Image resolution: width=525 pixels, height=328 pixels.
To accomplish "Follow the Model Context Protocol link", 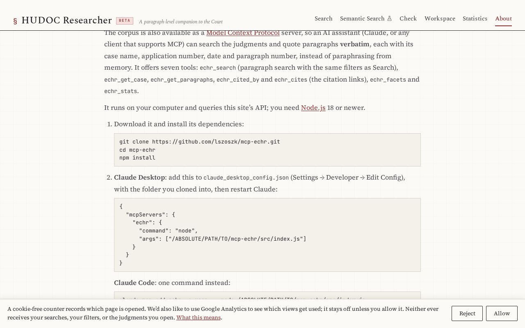I will pos(243,33).
